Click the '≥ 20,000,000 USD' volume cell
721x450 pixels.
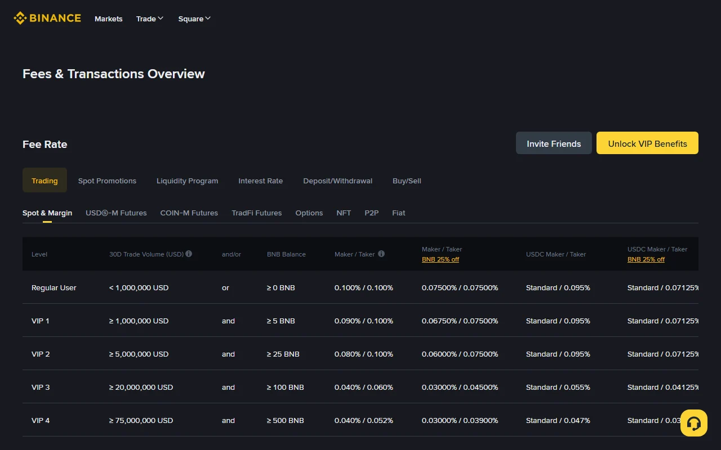(x=141, y=387)
